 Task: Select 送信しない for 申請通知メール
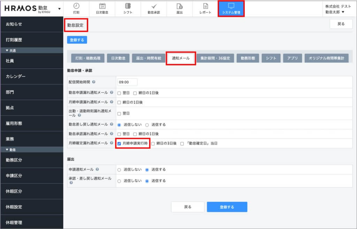pos(119,170)
